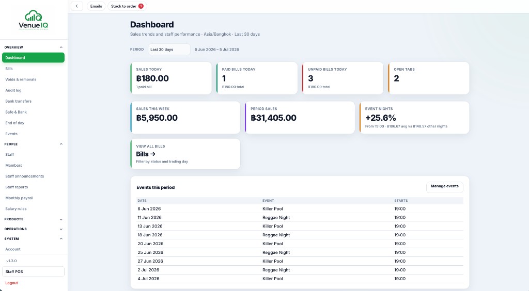
Task: Open the View all bills card
Action: pyautogui.click(x=185, y=154)
